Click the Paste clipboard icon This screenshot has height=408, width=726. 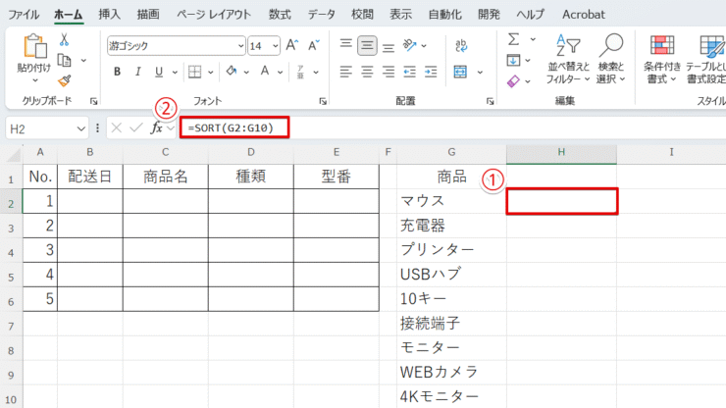(x=34, y=46)
